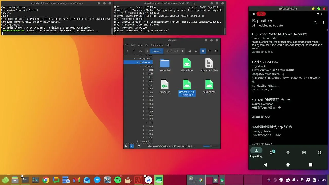Launch Chrome from the dock
329x185 pixels.
tap(46, 180)
